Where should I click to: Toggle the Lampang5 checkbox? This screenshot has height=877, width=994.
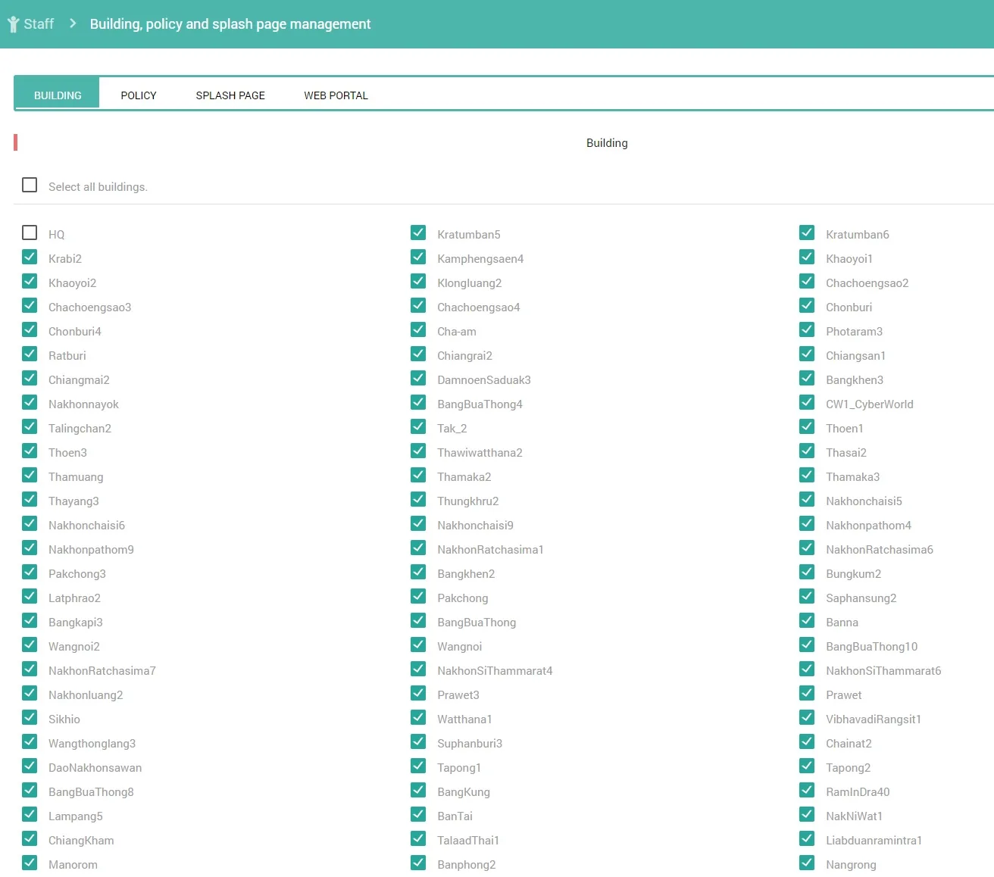[30, 814]
